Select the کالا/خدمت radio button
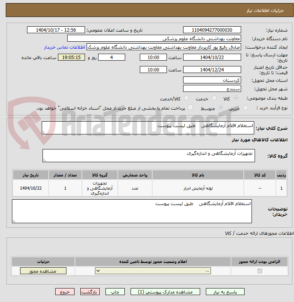 pos(186,98)
